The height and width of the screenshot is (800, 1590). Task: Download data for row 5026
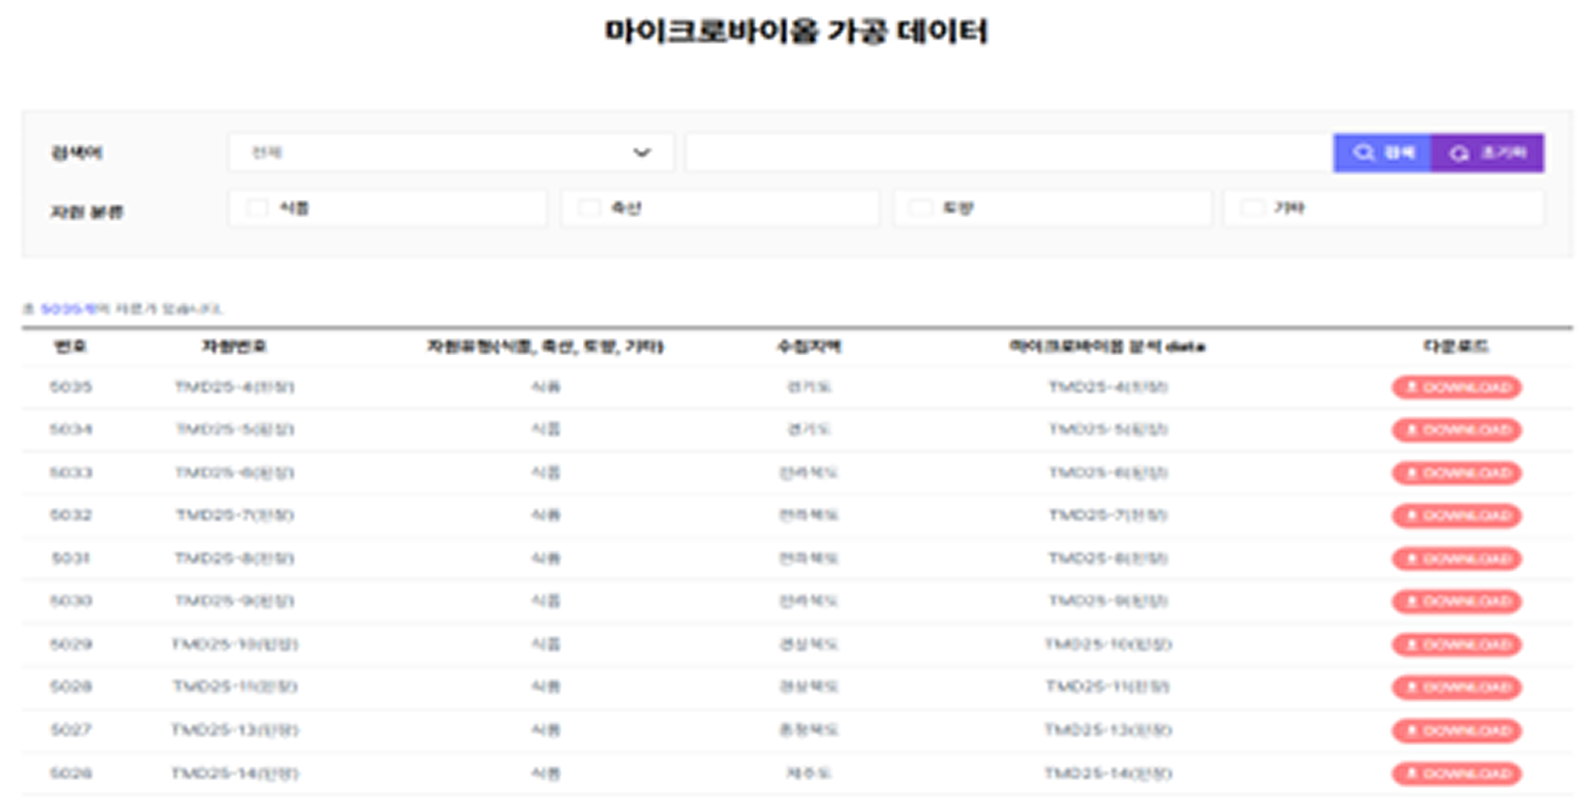(x=1456, y=773)
